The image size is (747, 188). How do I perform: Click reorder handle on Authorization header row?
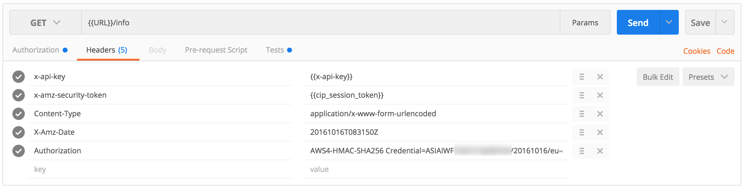[x=582, y=151]
